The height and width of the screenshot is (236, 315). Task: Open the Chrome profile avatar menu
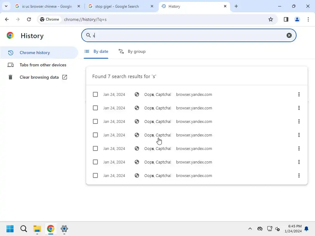pyautogui.click(x=297, y=19)
